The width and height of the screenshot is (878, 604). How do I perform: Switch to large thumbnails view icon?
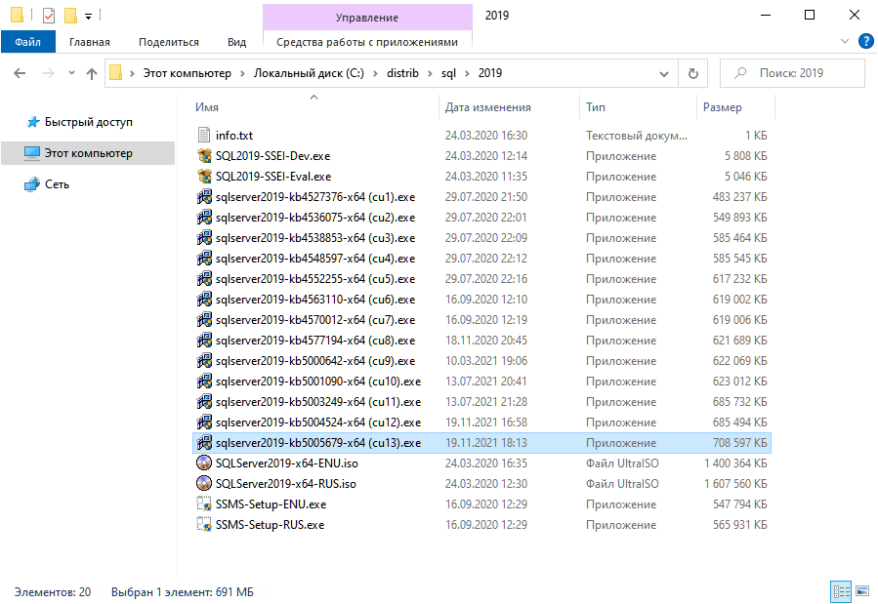862,591
